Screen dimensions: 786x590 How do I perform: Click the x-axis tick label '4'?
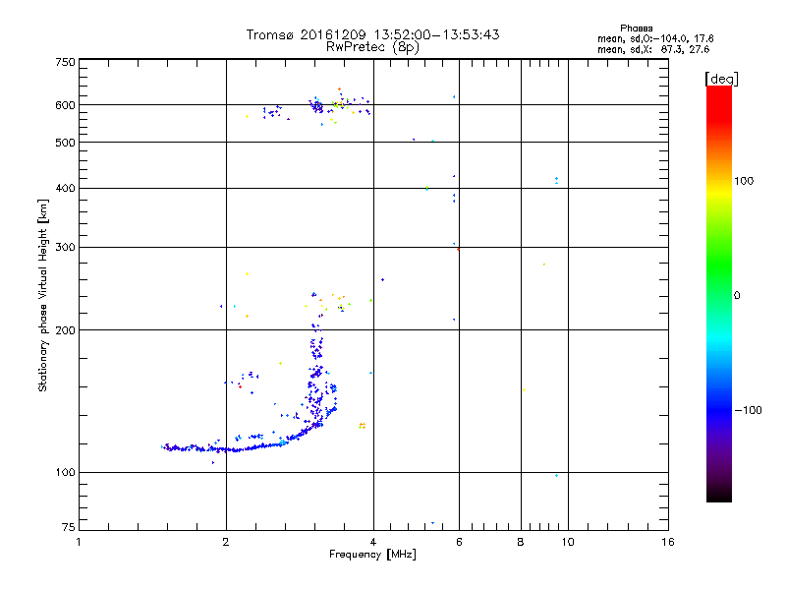tap(373, 542)
